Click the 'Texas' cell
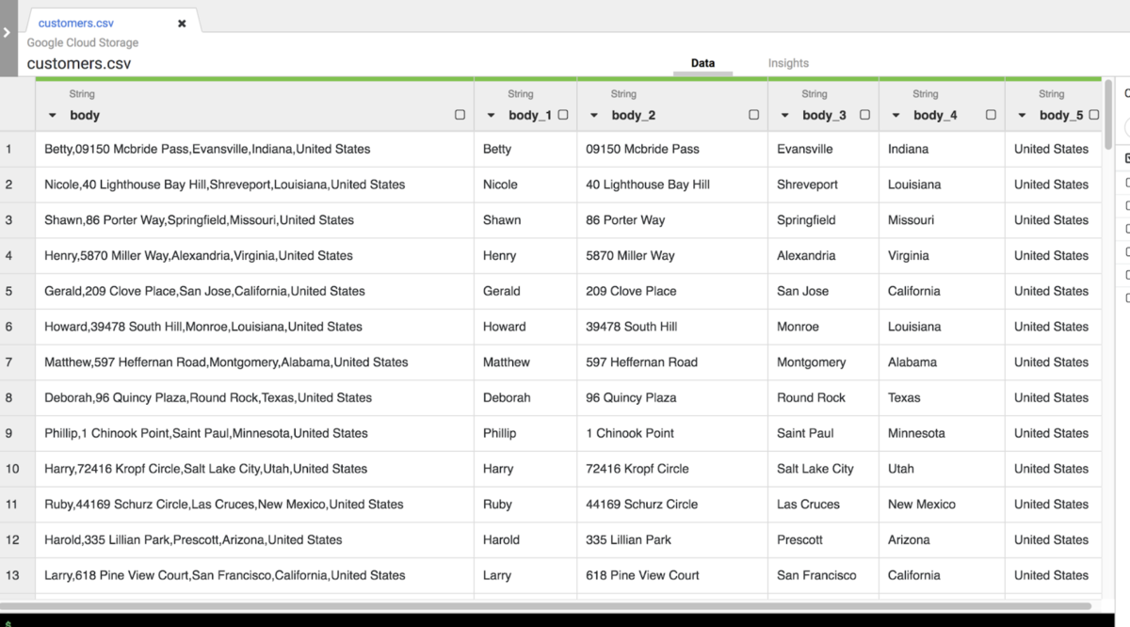1130x627 pixels. [x=942, y=397]
